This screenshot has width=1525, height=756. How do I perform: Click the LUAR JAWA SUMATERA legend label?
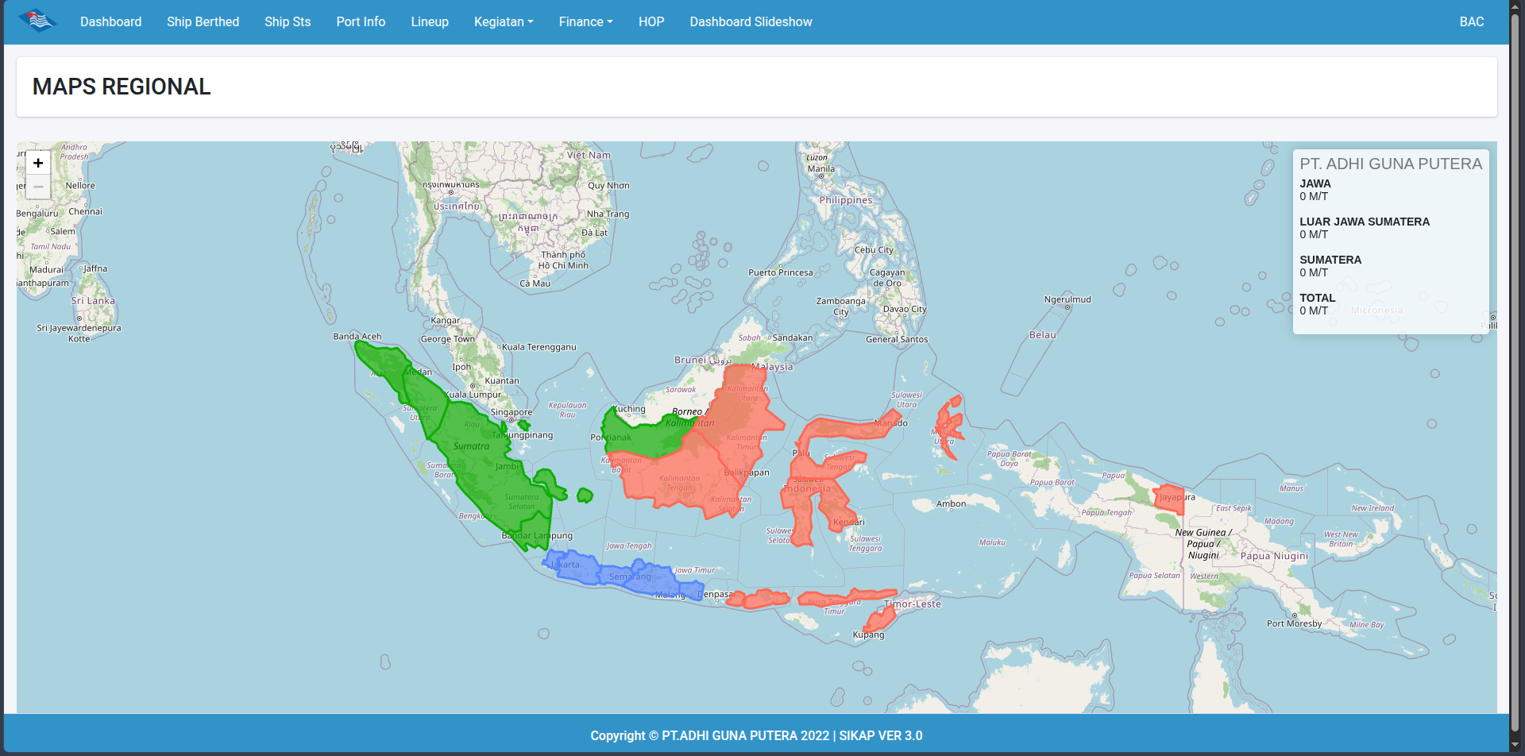coord(1365,222)
